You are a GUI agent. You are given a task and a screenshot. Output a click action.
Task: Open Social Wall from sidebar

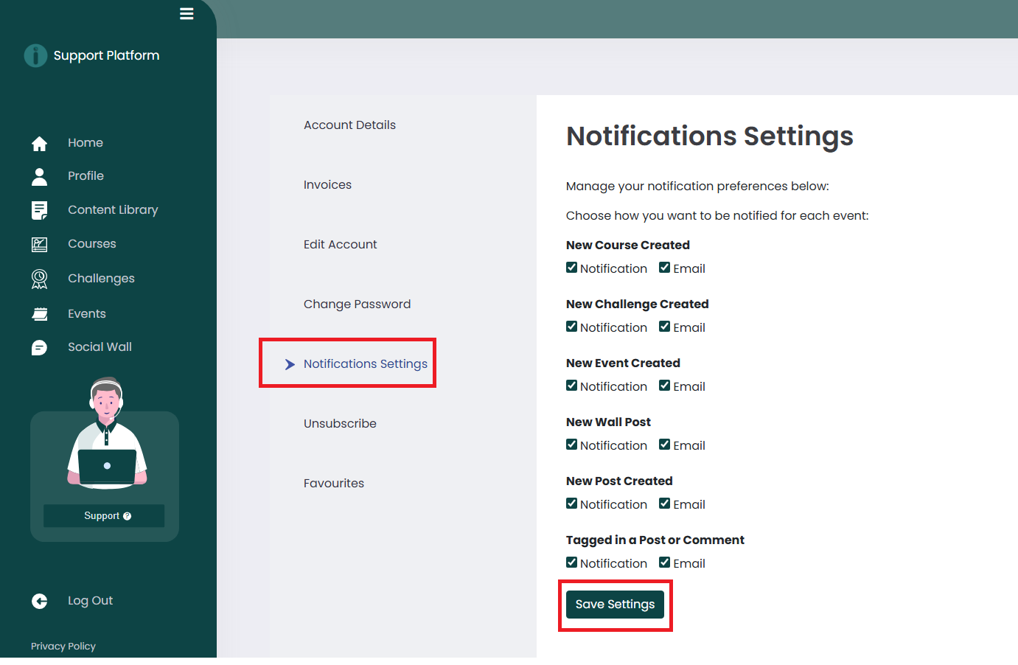click(100, 347)
